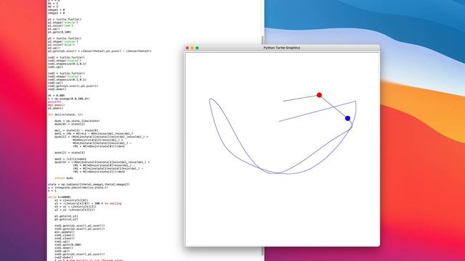465x261 pixels.
Task: Click the line "p2.color('blue')"
Action: coord(61,45)
